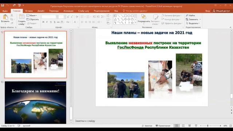Select slide 13 thumbnail Благодарим за внимание

36,103
